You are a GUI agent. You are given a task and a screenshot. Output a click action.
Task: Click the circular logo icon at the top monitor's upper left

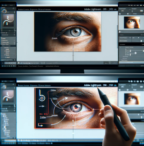pyautogui.click(x=5, y=11)
